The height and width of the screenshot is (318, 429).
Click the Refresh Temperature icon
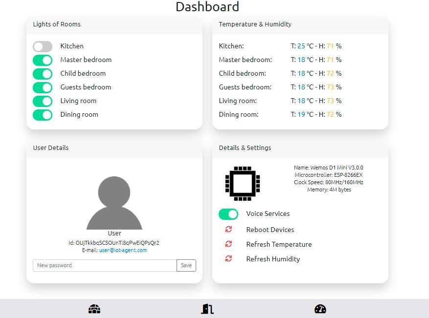click(228, 244)
